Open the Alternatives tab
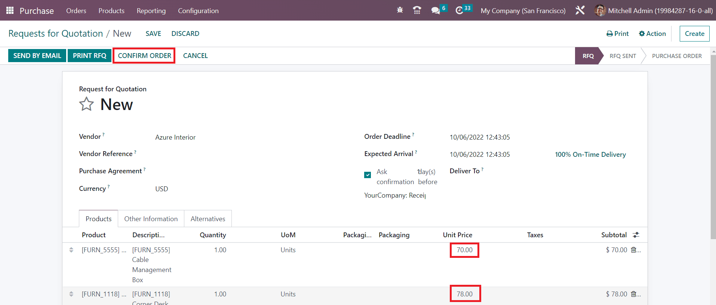The width and height of the screenshot is (716, 305). coord(208,219)
